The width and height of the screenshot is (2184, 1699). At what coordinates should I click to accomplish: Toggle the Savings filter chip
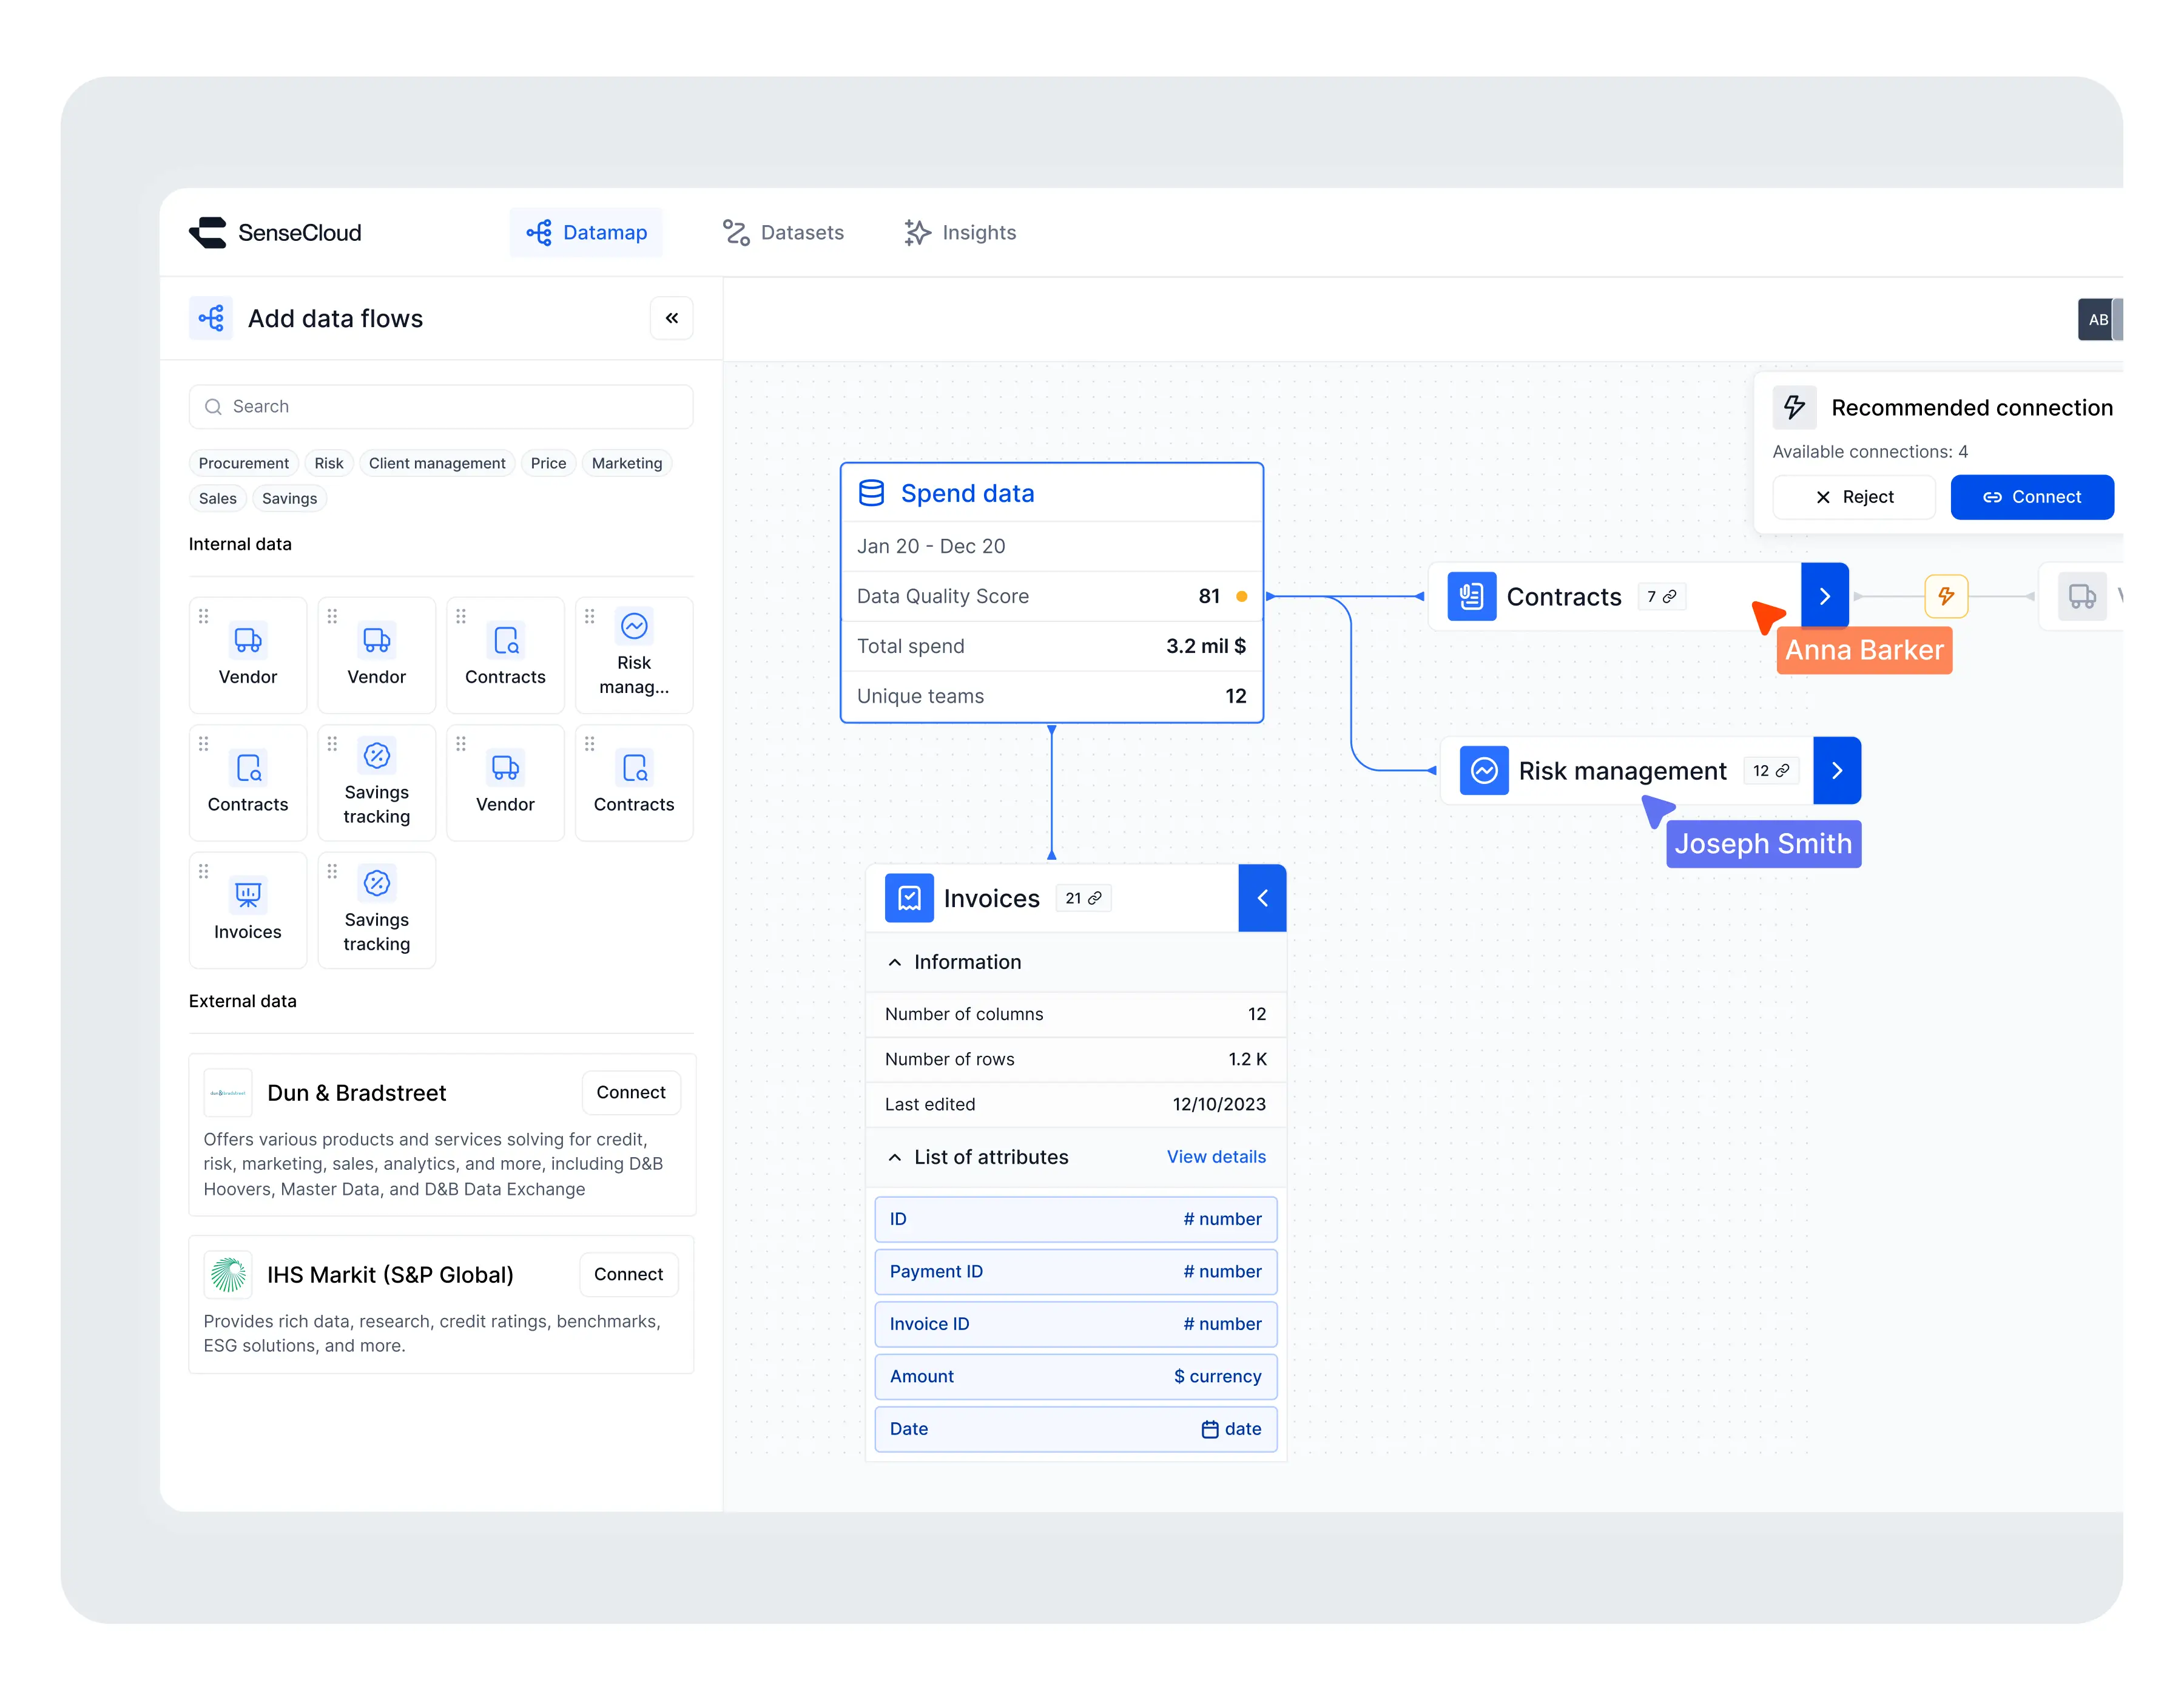point(289,498)
